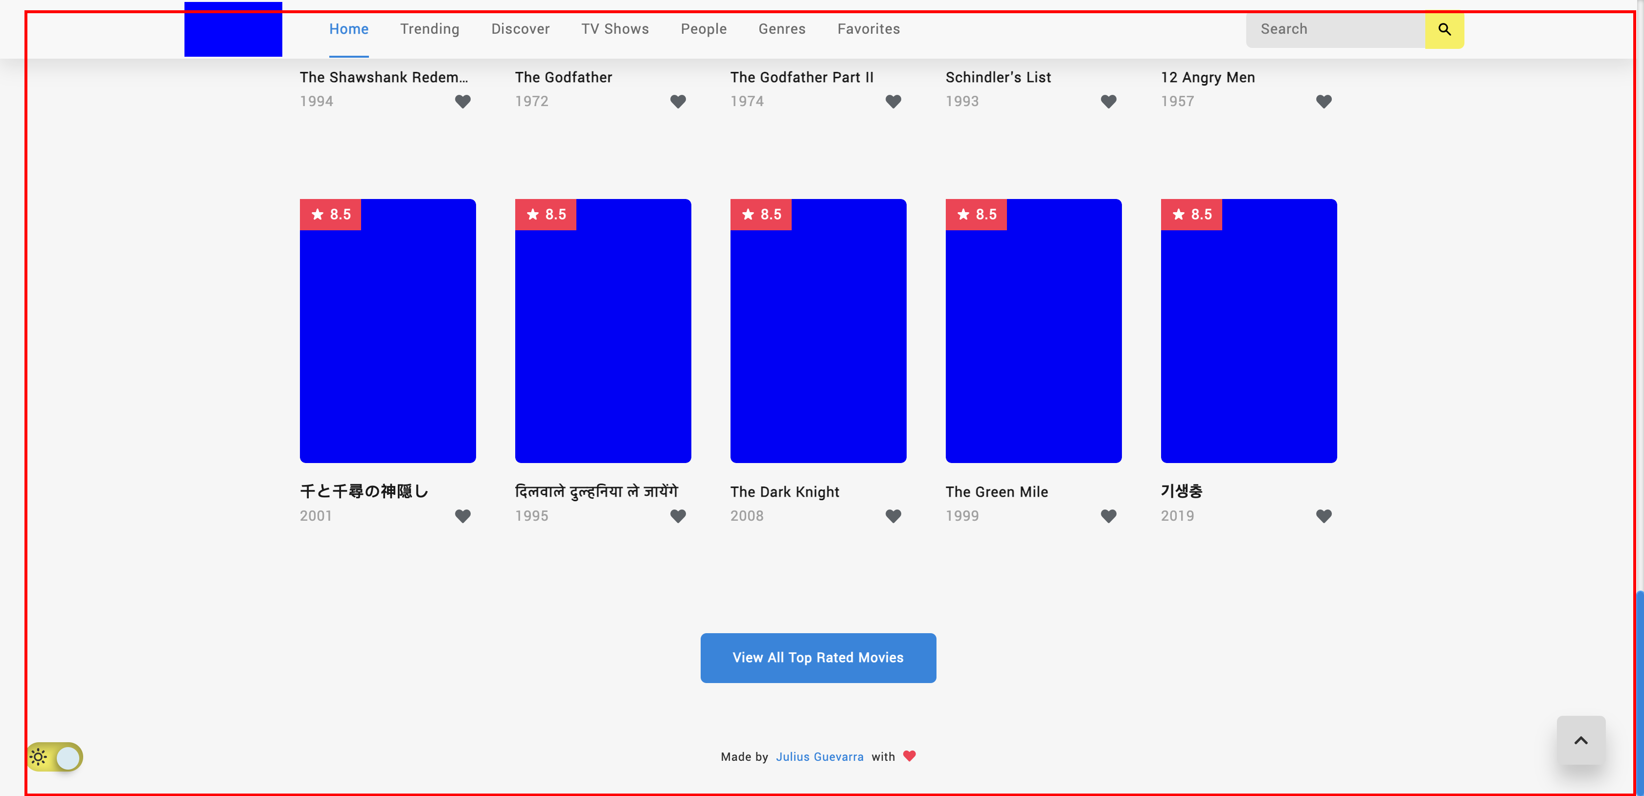Image resolution: width=1644 pixels, height=796 pixels.
Task: Click heart icon for The Dark Knight
Action: pyautogui.click(x=893, y=516)
